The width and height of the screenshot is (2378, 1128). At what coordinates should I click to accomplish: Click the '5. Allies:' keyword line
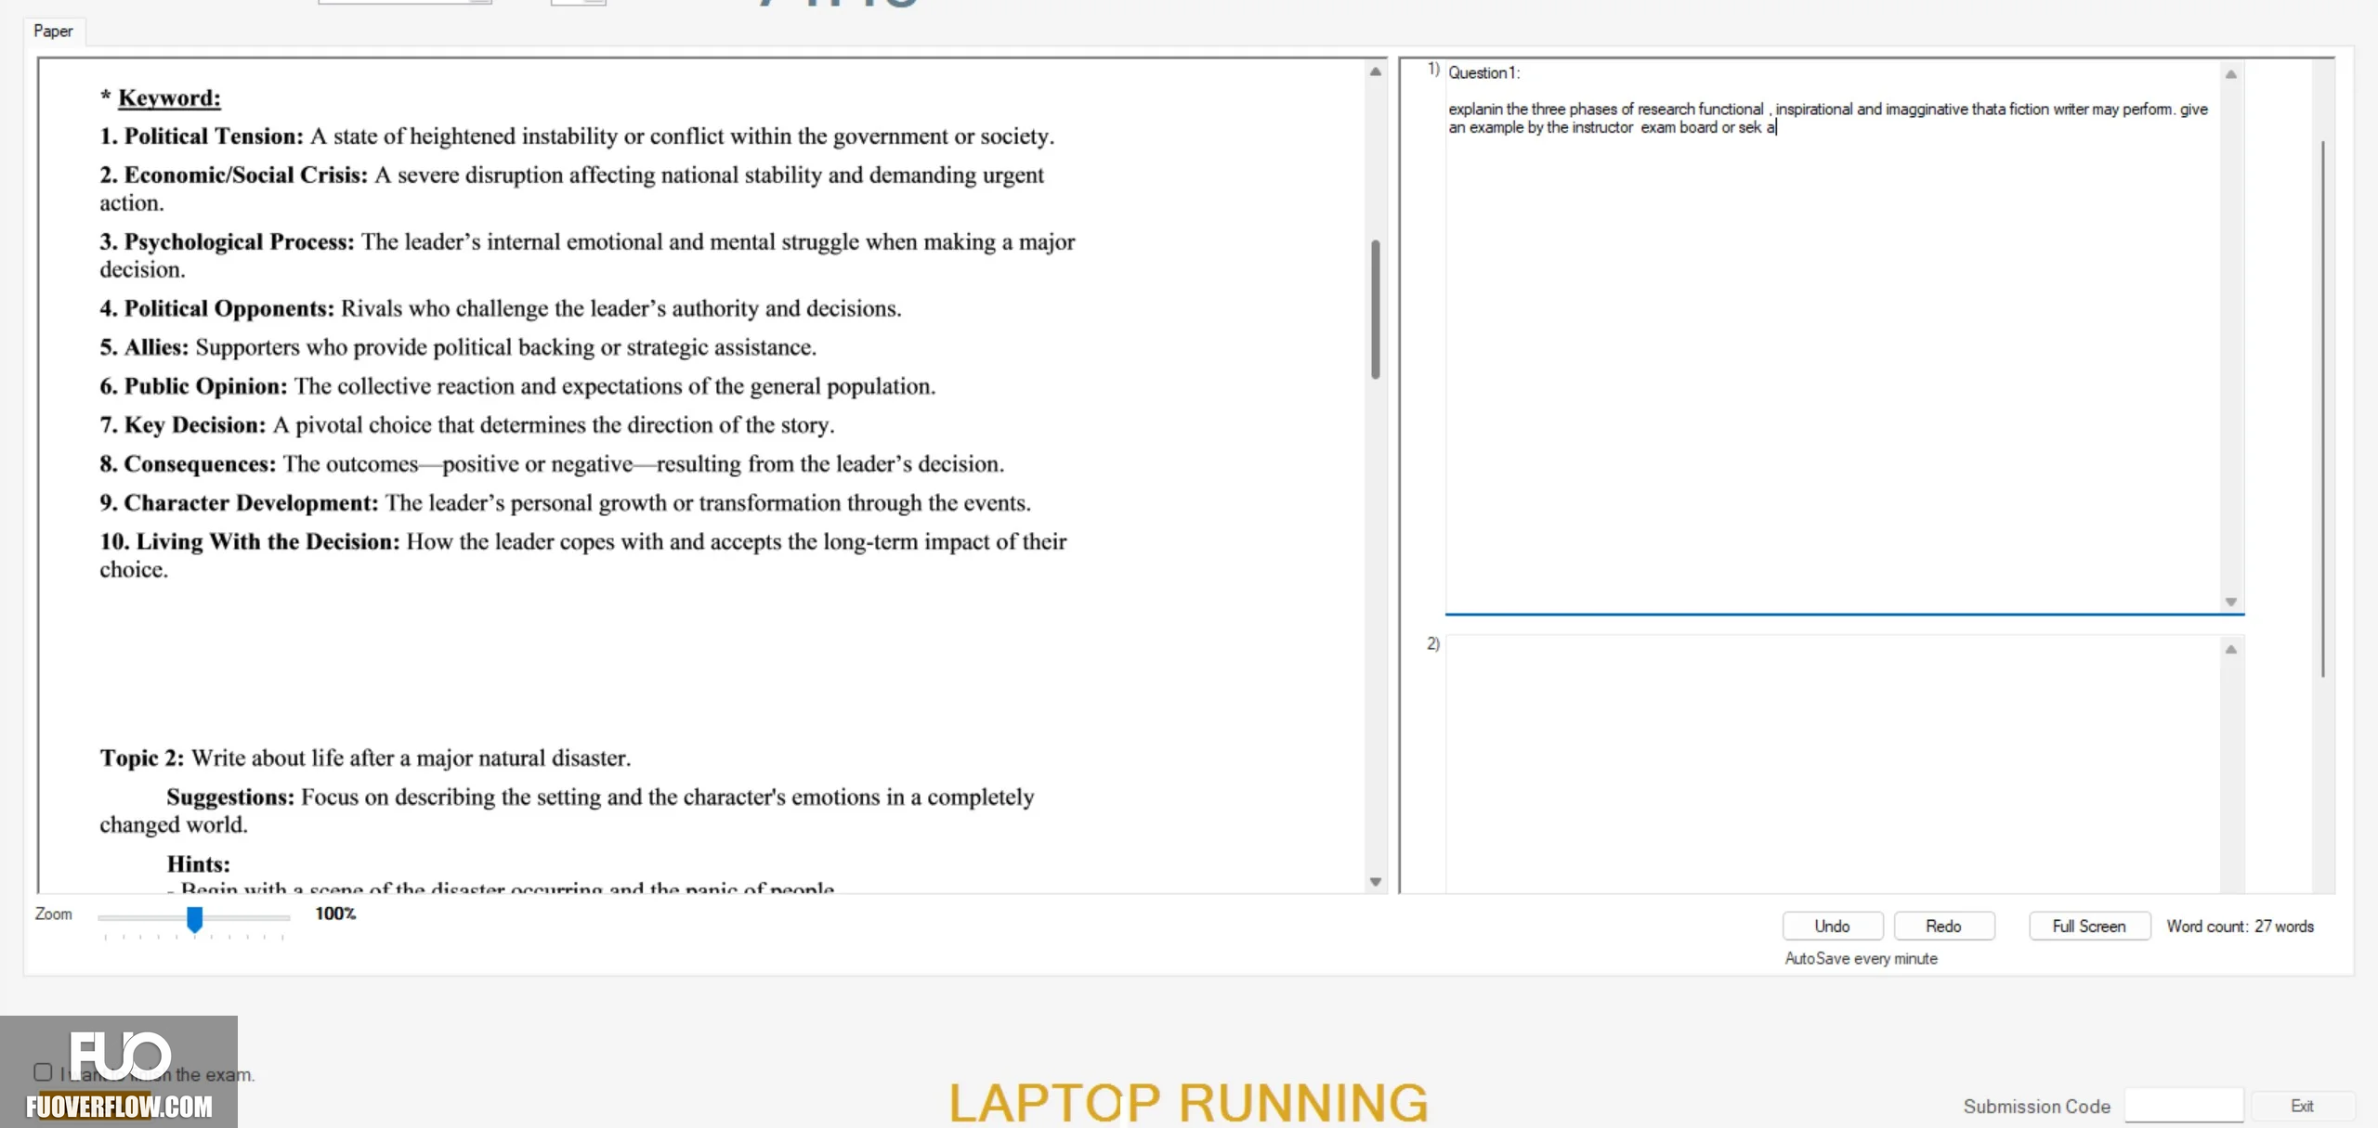[458, 347]
